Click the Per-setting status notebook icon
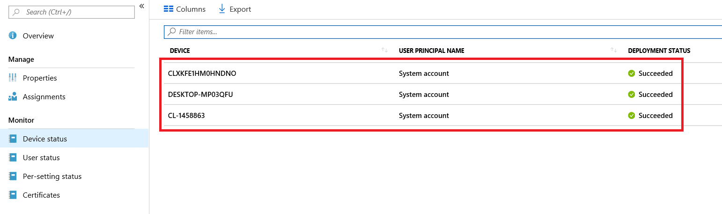The width and height of the screenshot is (722, 214). (x=13, y=176)
